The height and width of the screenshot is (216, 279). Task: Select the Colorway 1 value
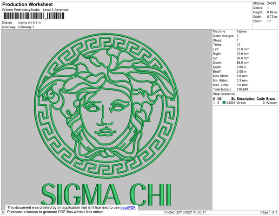[26, 27]
